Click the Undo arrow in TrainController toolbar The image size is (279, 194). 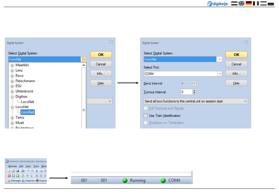point(28,171)
